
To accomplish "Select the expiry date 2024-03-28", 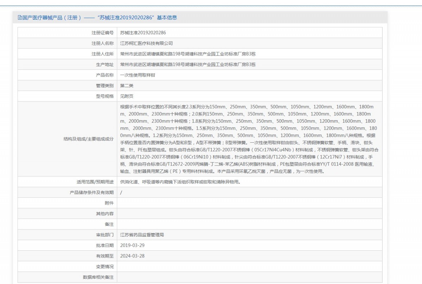I will click(132, 256).
